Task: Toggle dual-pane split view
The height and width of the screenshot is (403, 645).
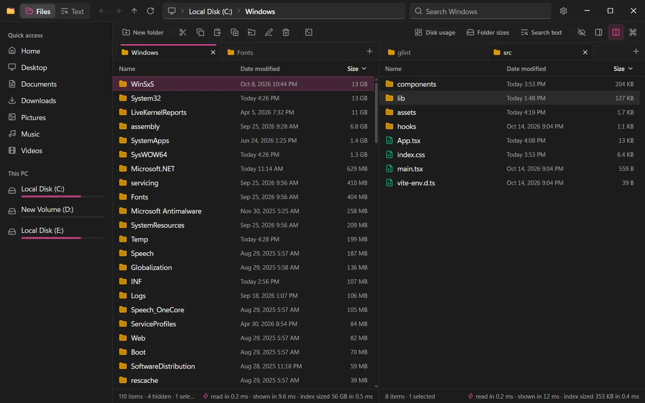Action: [616, 32]
